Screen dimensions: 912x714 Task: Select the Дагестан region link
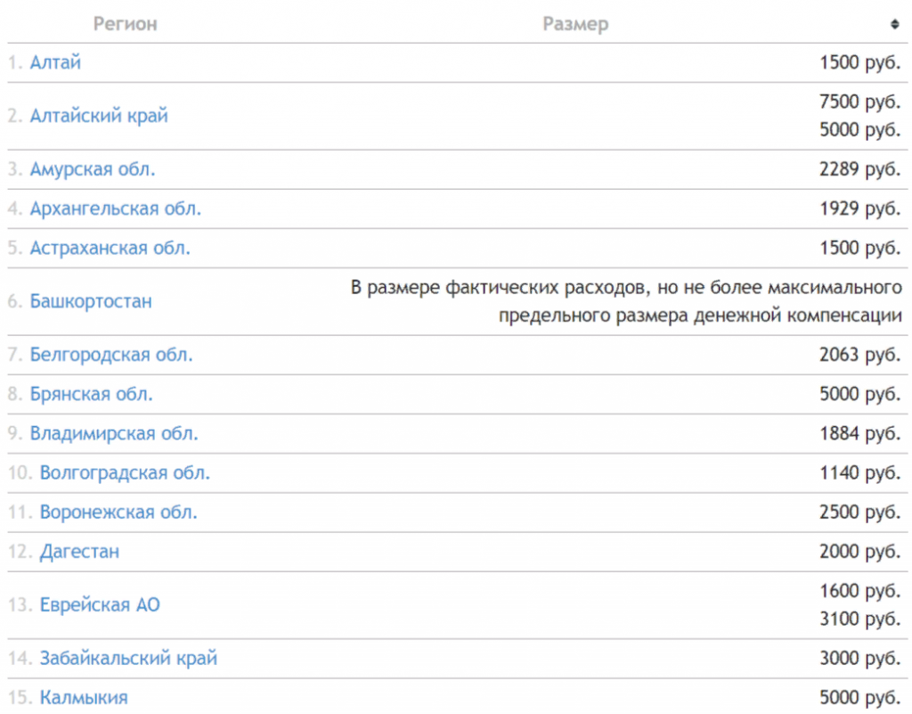click(79, 551)
